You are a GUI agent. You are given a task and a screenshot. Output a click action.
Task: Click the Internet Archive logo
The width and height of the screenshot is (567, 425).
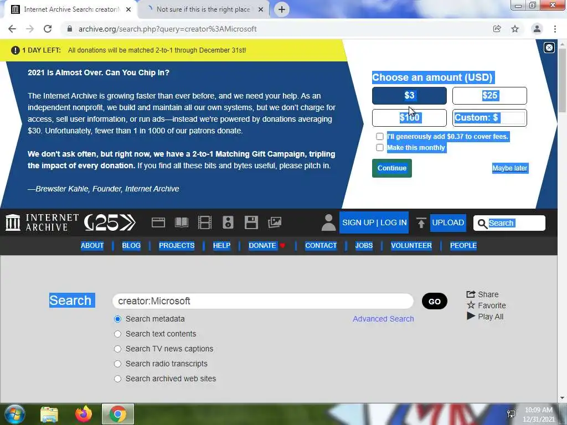42,222
